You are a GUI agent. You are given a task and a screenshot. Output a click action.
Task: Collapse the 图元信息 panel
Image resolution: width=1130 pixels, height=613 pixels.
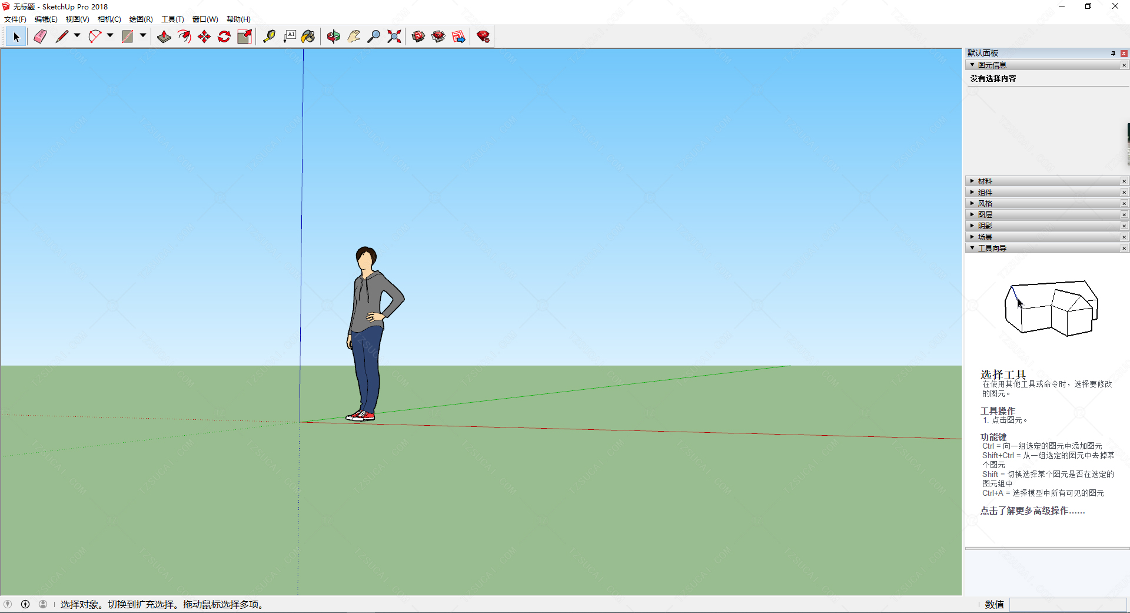pyautogui.click(x=972, y=65)
